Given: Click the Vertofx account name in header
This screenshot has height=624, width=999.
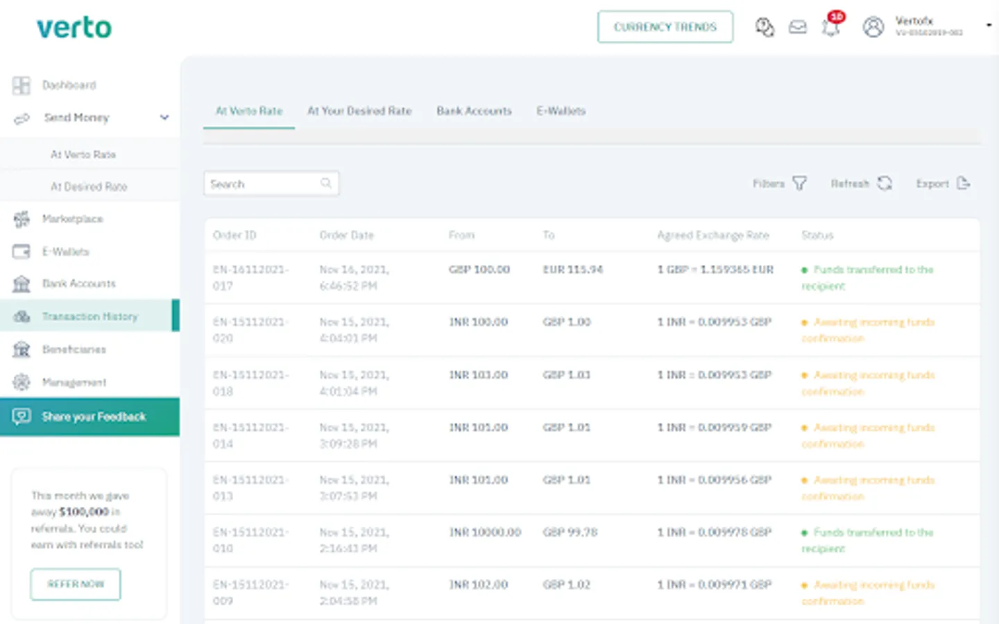Looking at the screenshot, I should pyautogui.click(x=914, y=21).
